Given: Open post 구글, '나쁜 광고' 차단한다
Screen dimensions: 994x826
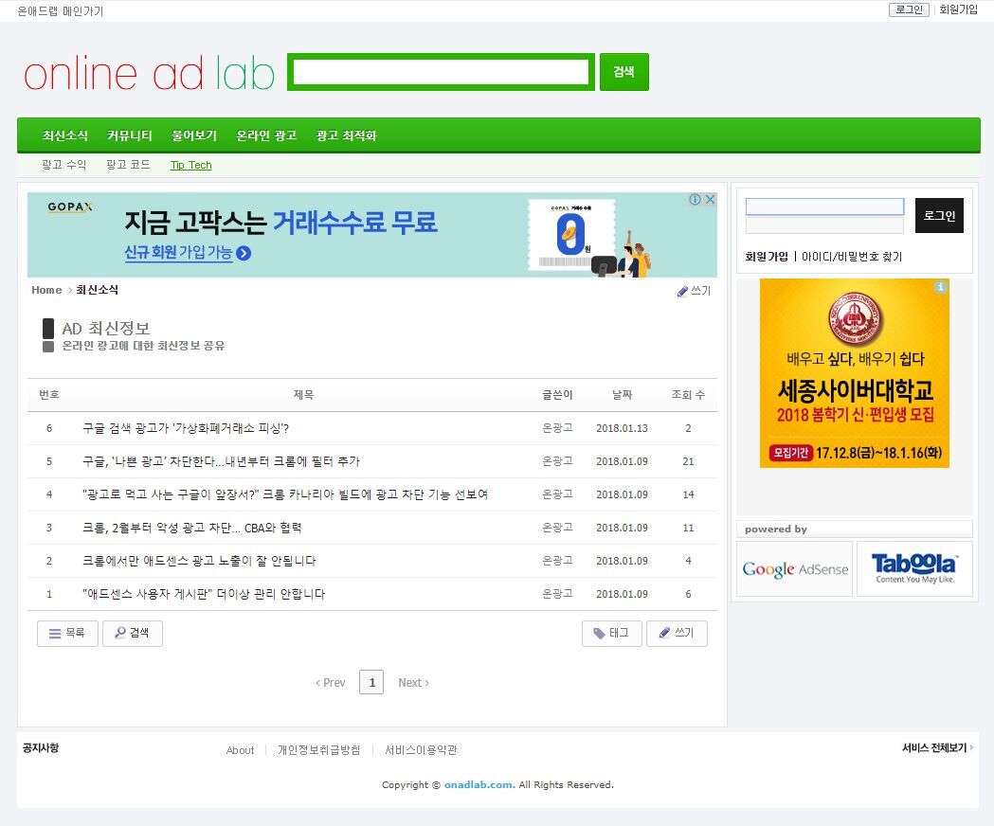Looking at the screenshot, I should click(221, 461).
